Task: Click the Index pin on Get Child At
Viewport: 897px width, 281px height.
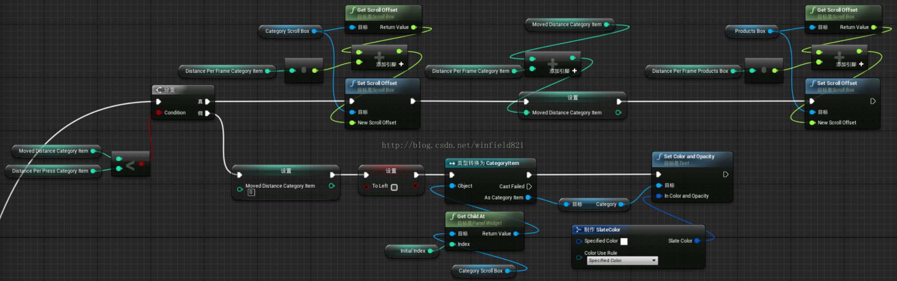Action: [452, 244]
